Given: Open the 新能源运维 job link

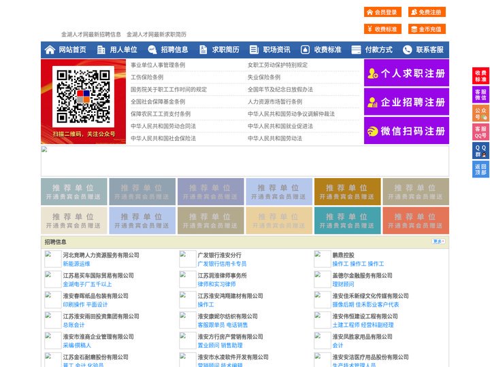Looking at the screenshot, I should click(76, 264).
